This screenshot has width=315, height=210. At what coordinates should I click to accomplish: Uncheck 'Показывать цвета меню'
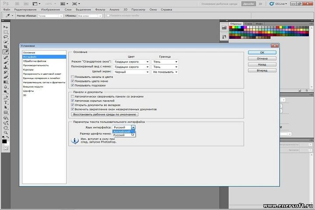(x=73, y=81)
